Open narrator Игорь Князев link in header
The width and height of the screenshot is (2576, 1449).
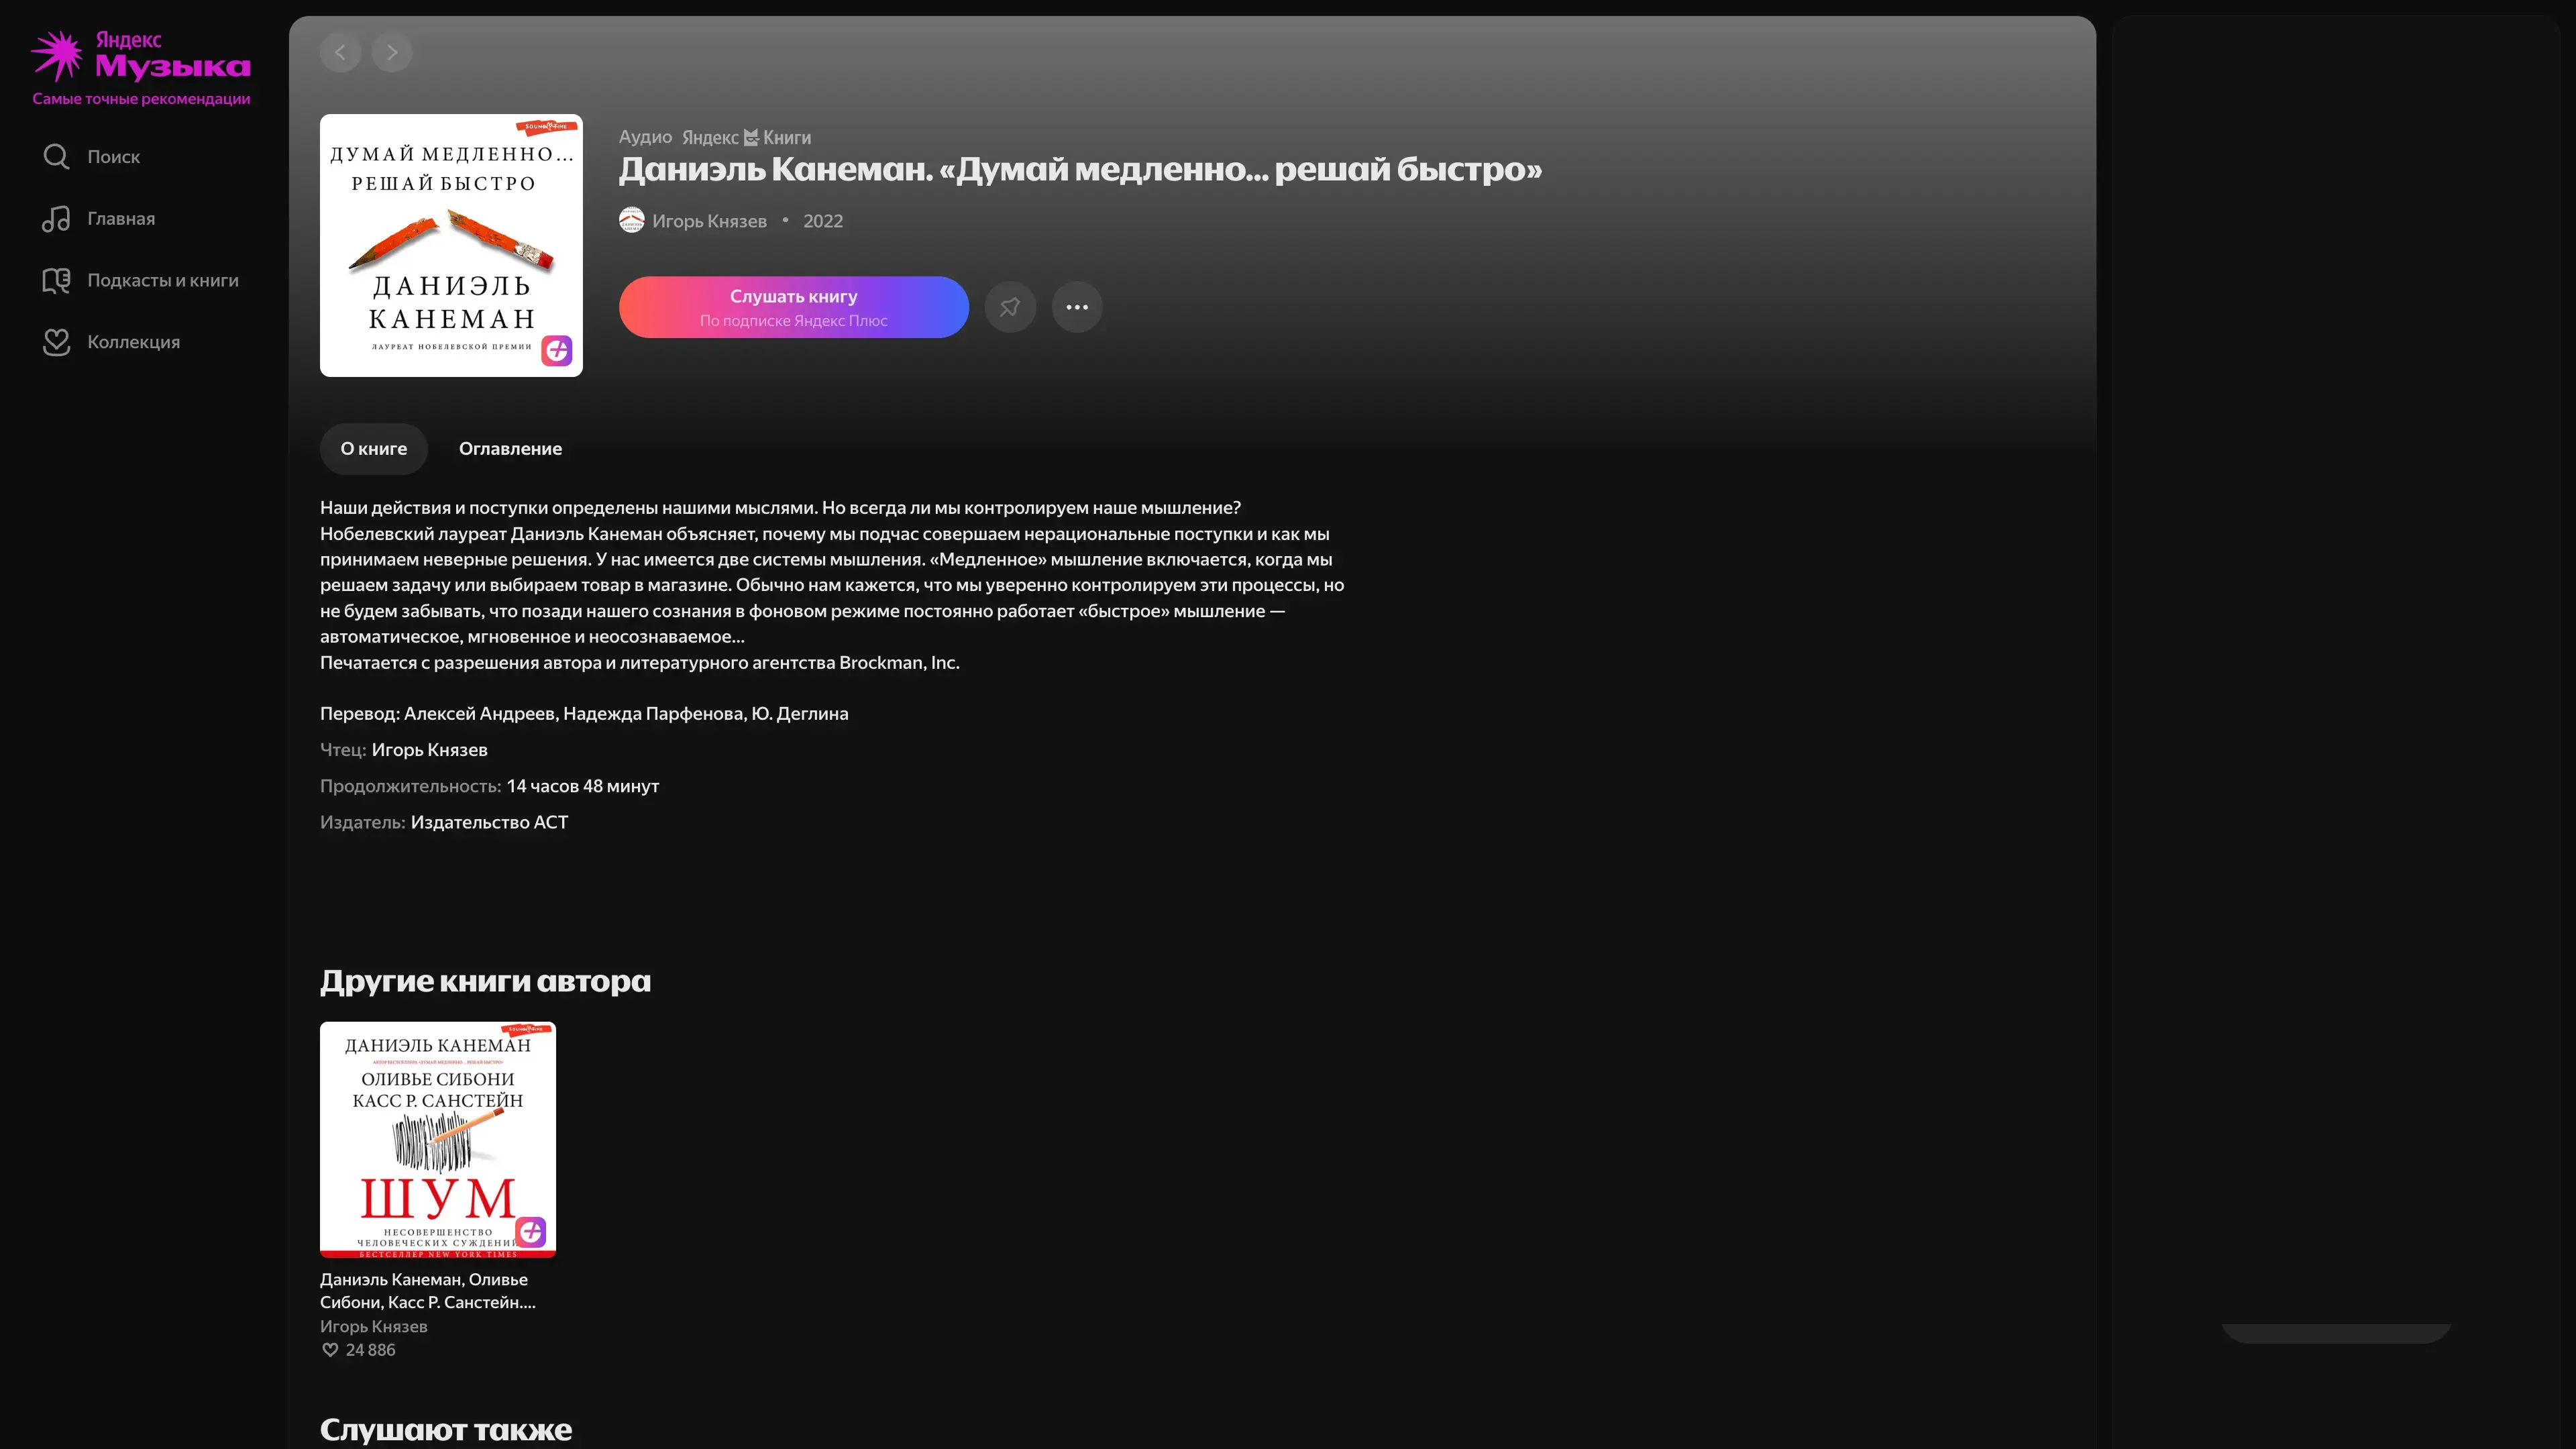(709, 221)
